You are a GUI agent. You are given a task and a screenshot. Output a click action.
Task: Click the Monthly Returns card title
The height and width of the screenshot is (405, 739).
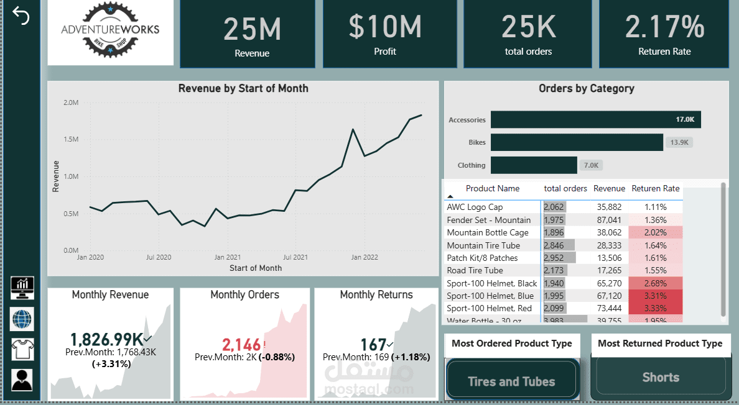pyautogui.click(x=376, y=294)
